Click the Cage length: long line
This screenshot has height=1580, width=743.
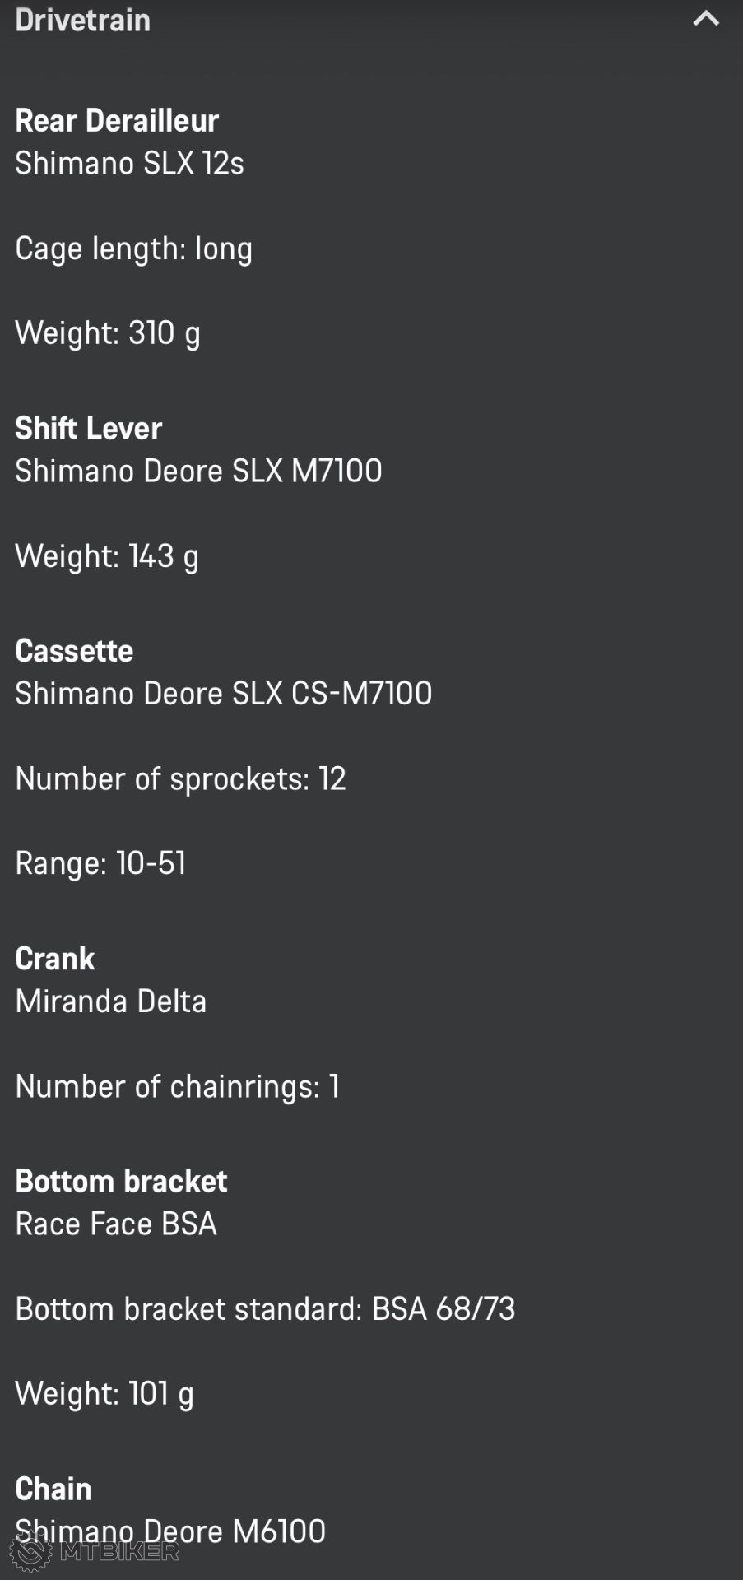pyautogui.click(x=133, y=249)
